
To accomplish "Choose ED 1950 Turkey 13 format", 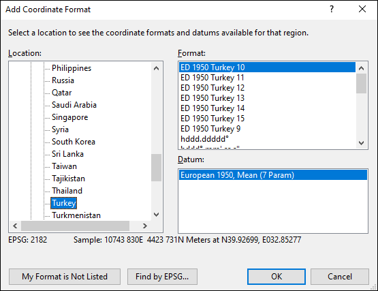I will pyautogui.click(x=267, y=98).
